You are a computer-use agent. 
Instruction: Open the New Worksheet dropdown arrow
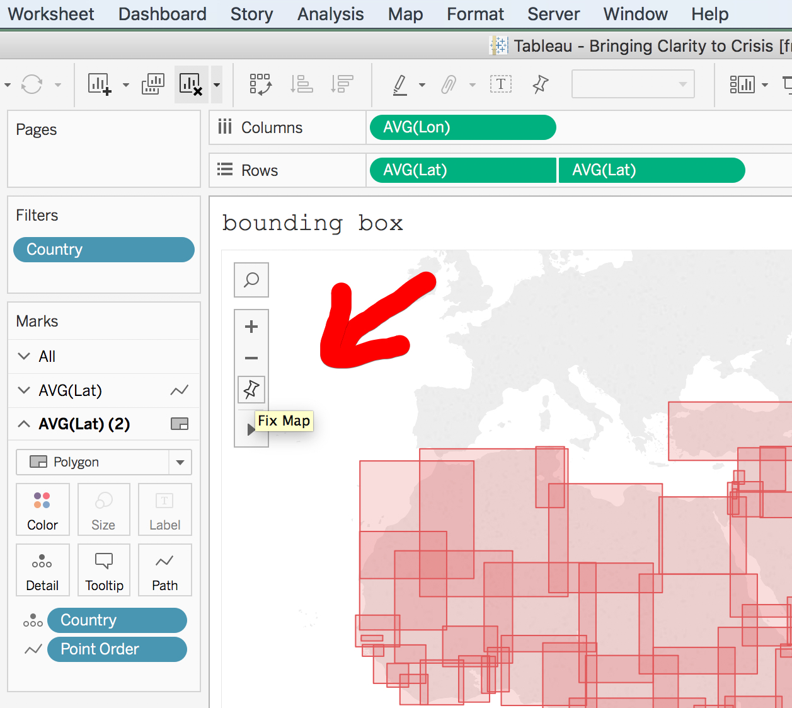point(125,84)
